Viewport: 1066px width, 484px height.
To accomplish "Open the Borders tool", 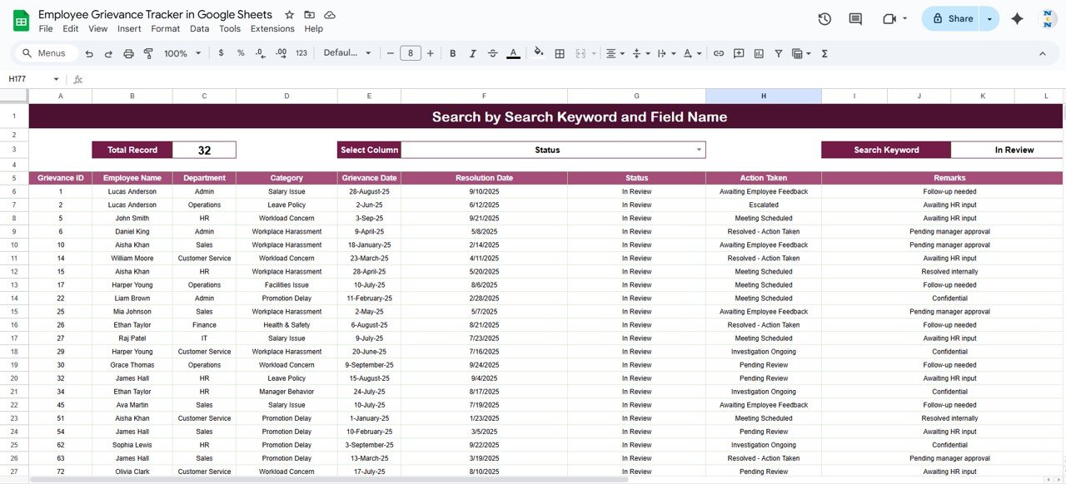I will tap(560, 53).
